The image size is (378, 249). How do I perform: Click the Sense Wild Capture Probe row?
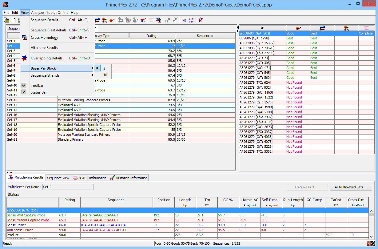(187, 215)
